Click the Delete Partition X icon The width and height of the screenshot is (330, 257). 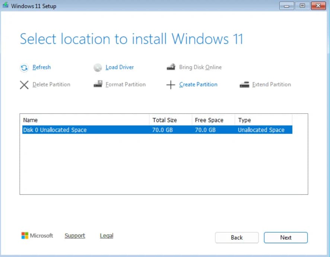click(24, 85)
